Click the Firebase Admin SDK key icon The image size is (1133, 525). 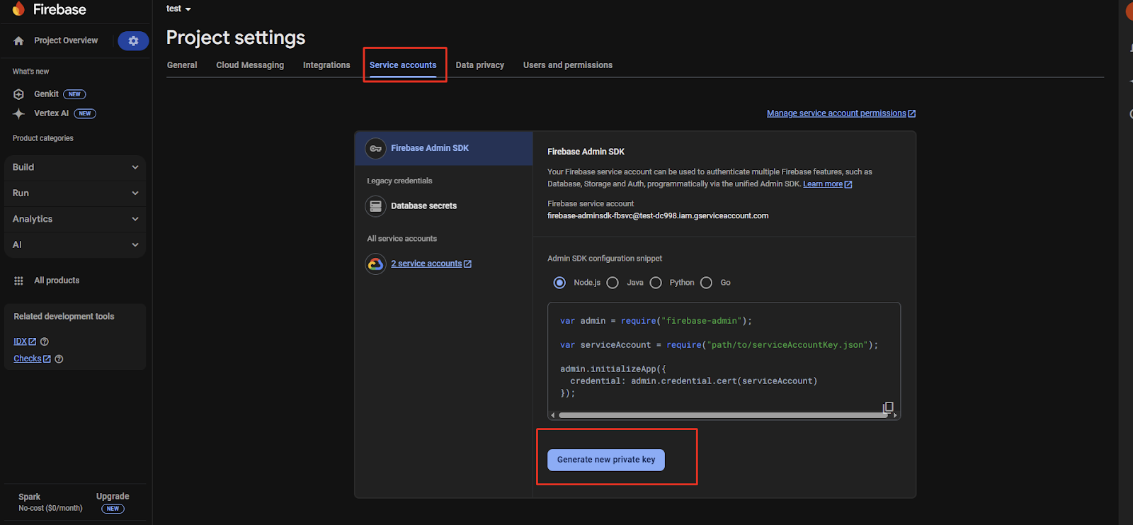pyautogui.click(x=375, y=148)
